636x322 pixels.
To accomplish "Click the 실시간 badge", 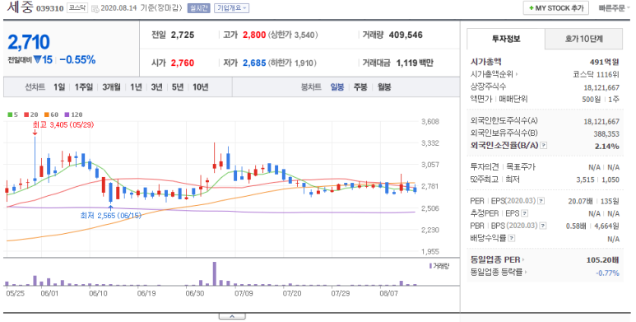I will [x=198, y=7].
